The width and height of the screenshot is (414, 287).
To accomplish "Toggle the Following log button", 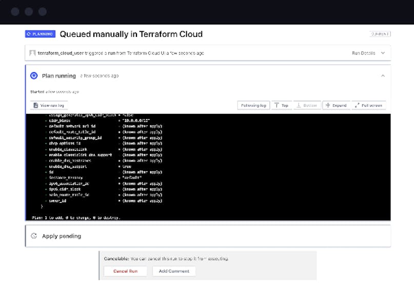I will click(253, 105).
